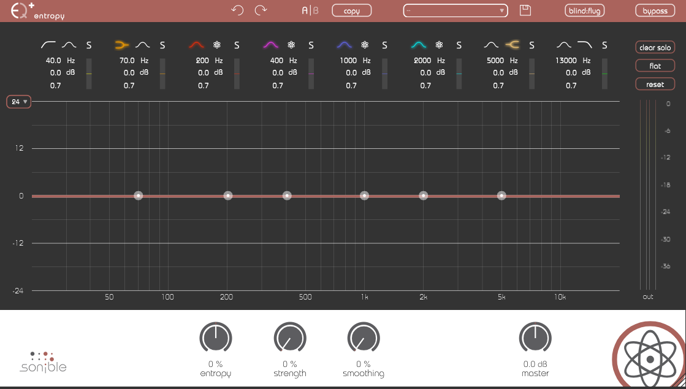Select the orange low-shelf shape on the 70.0 Hz band
This screenshot has width=686, height=389.
[x=122, y=45]
